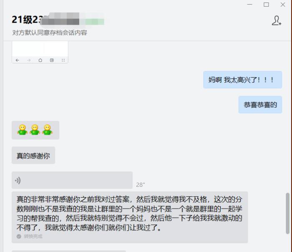The image size is (292, 252).
Task: Minimize the chat window
Action: click(x=249, y=5)
